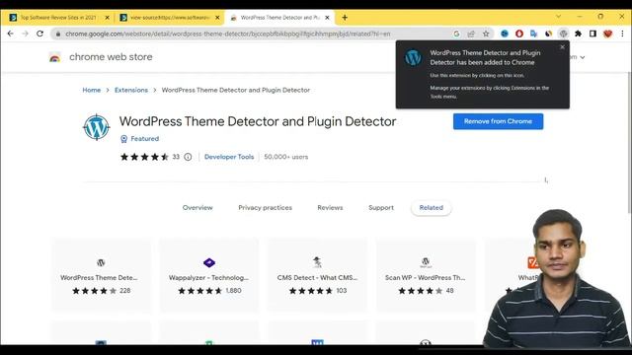This screenshot has width=632, height=355.
Task: Expand the account dropdown arrow in store header
Action: (x=582, y=57)
